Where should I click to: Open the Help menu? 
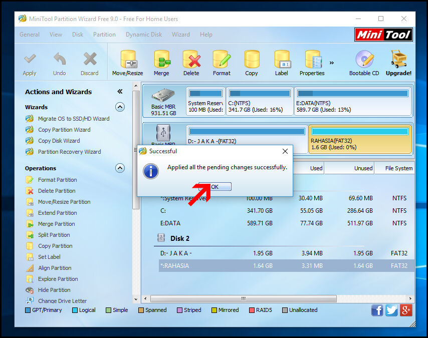(206, 35)
